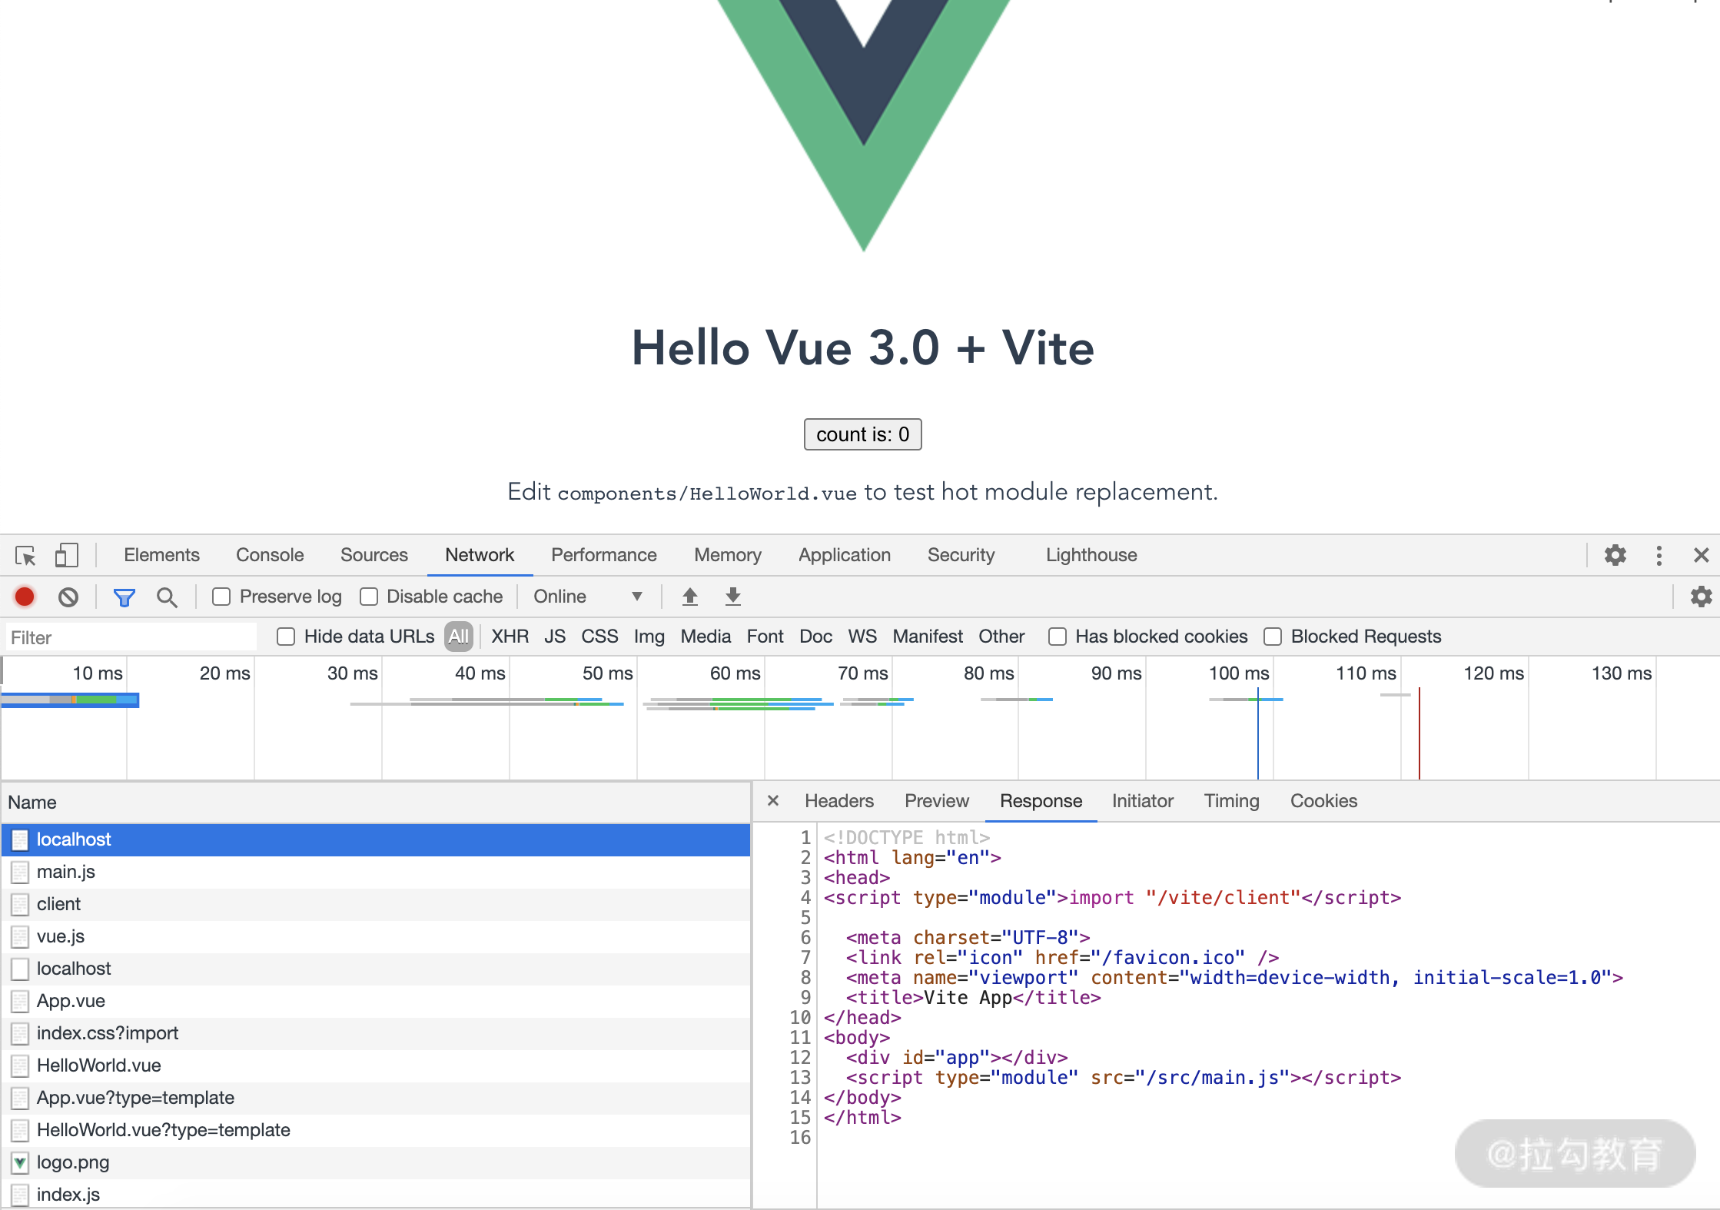Open the Timing details tab
This screenshot has height=1210, width=1720.
[1231, 801]
